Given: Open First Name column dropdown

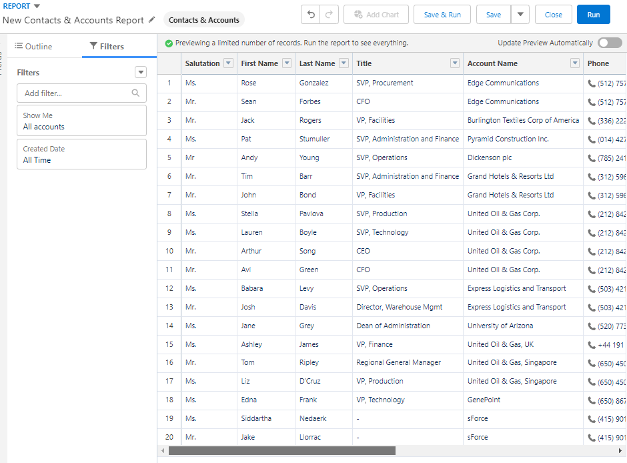Looking at the screenshot, I should click(x=287, y=63).
